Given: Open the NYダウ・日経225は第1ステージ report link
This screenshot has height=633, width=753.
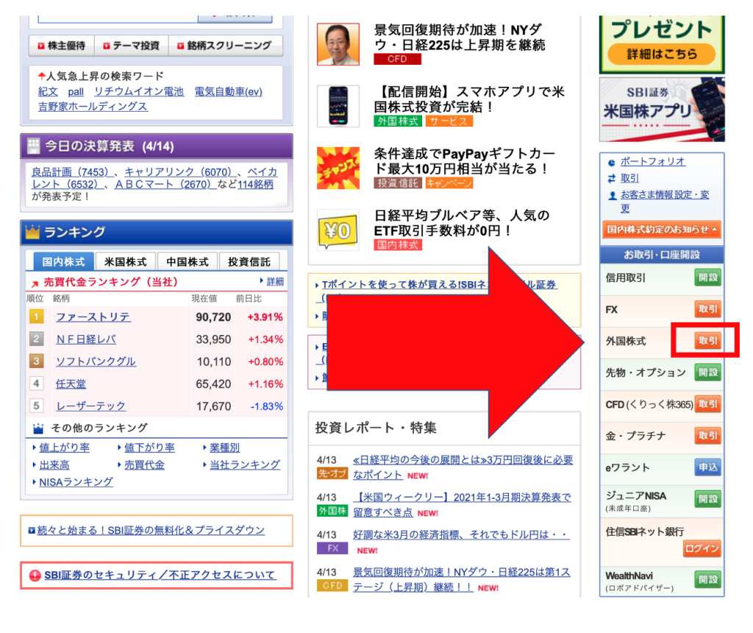Looking at the screenshot, I should coord(462,580).
